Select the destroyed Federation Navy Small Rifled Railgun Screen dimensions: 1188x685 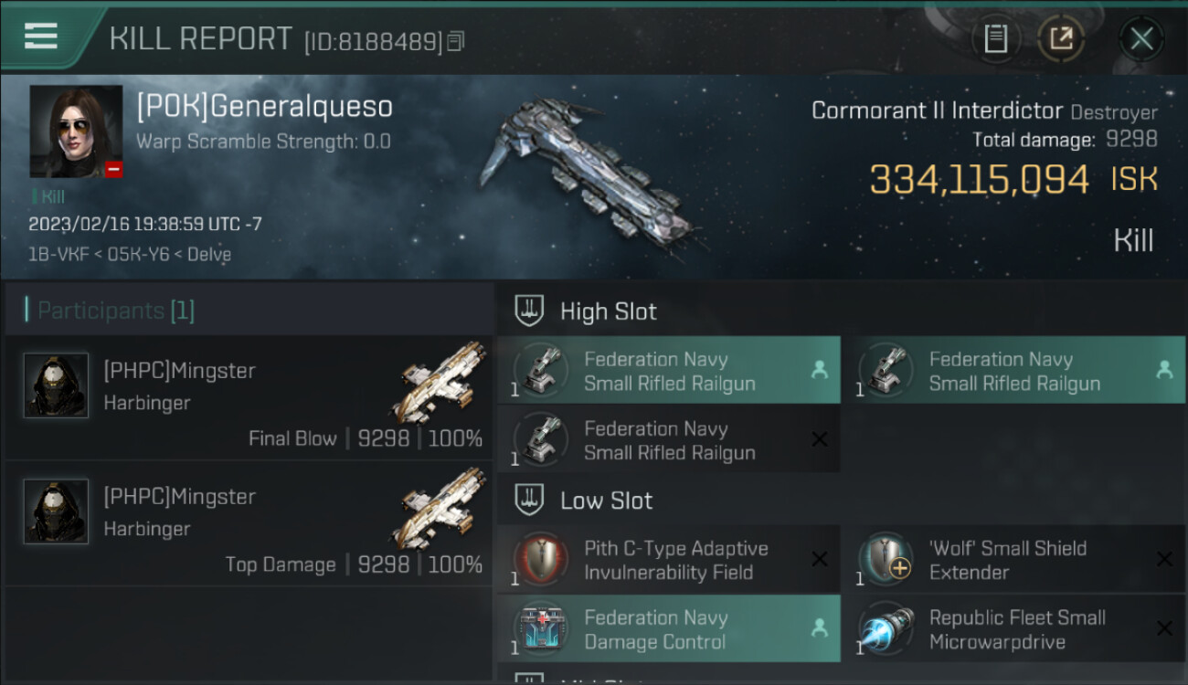pos(669,440)
